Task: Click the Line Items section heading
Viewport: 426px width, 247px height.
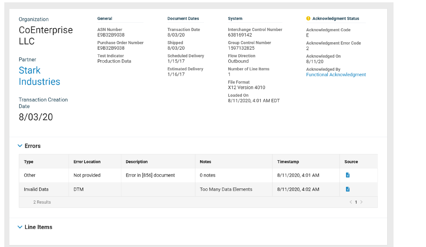Action: 38,227
